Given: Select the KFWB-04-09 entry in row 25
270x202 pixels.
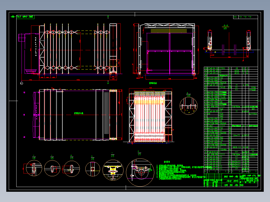Looking at the screenshot, I should pyautogui.click(x=213, y=111).
